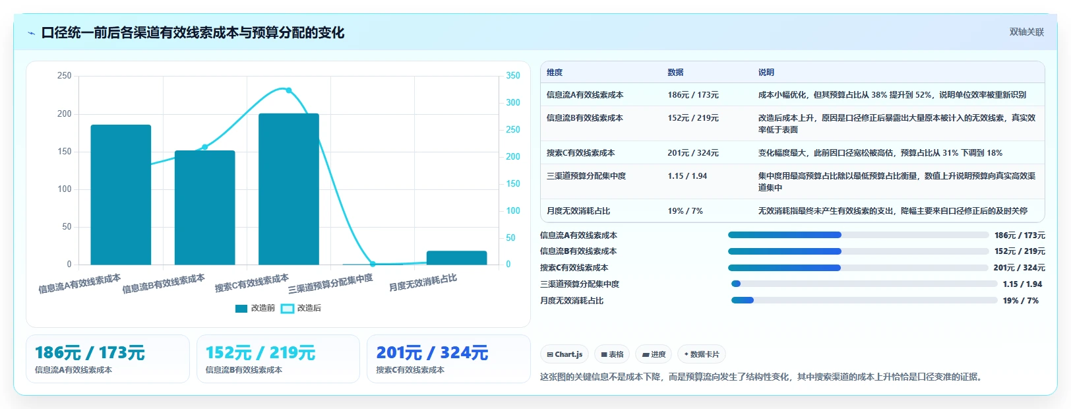
Task: Click the 信息流B有效线索成本 progress bar
Action: (x=858, y=251)
